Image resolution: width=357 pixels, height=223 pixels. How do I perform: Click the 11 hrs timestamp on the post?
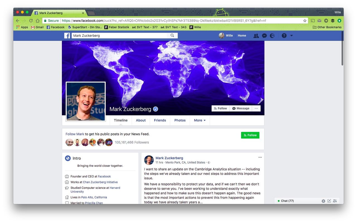click(x=159, y=162)
